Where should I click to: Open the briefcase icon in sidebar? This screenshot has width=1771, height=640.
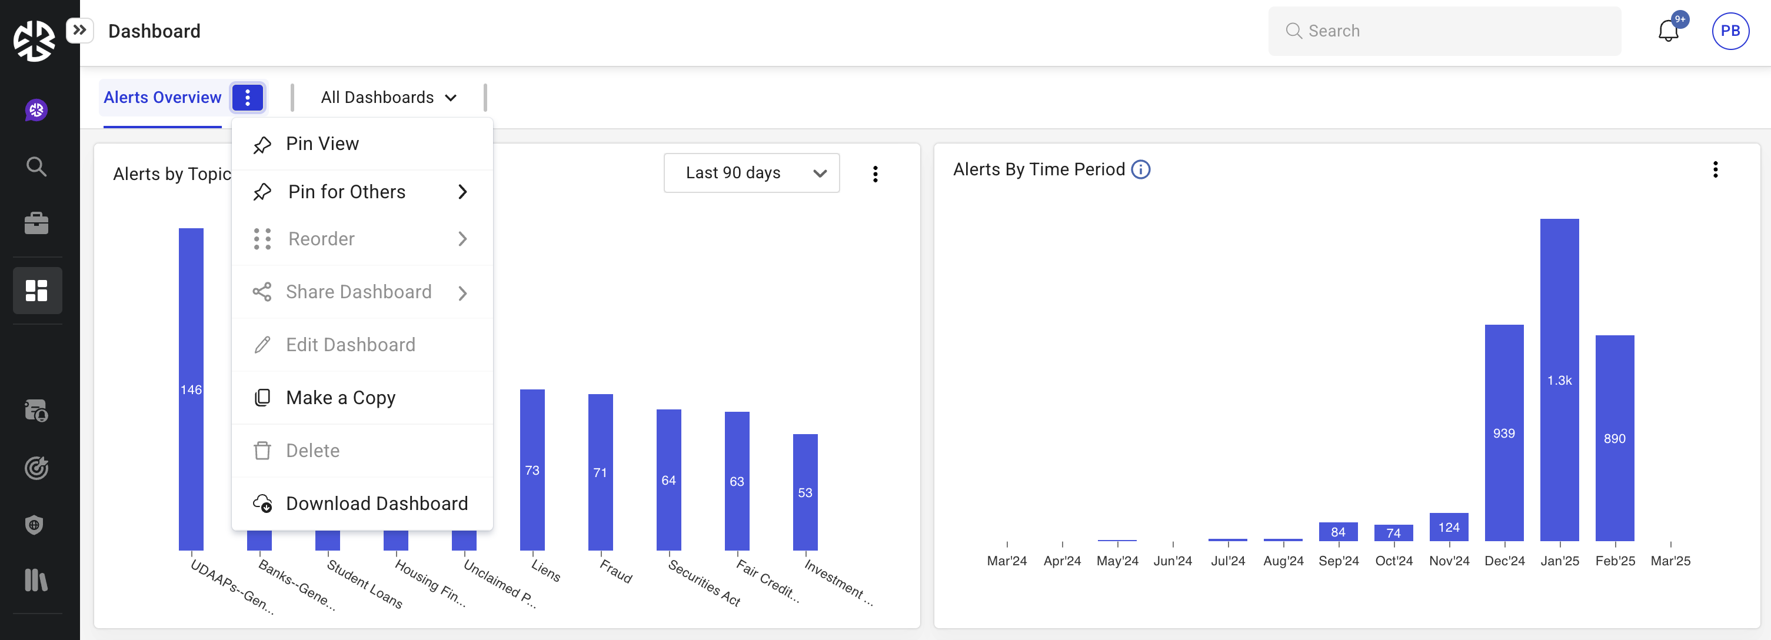point(36,223)
